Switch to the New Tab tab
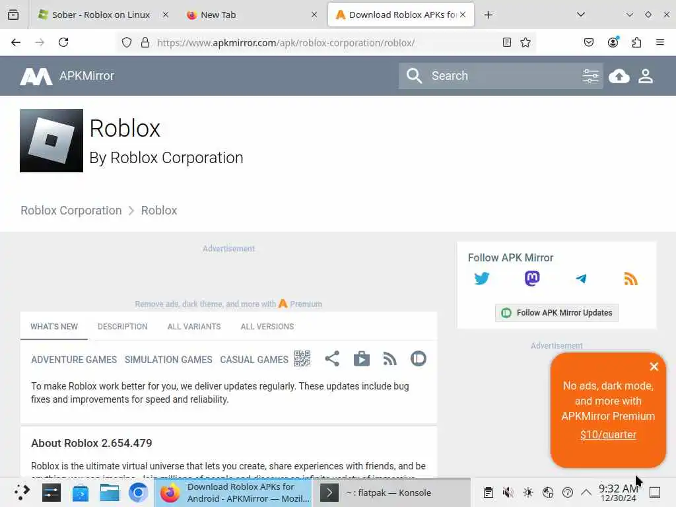 coord(252,15)
